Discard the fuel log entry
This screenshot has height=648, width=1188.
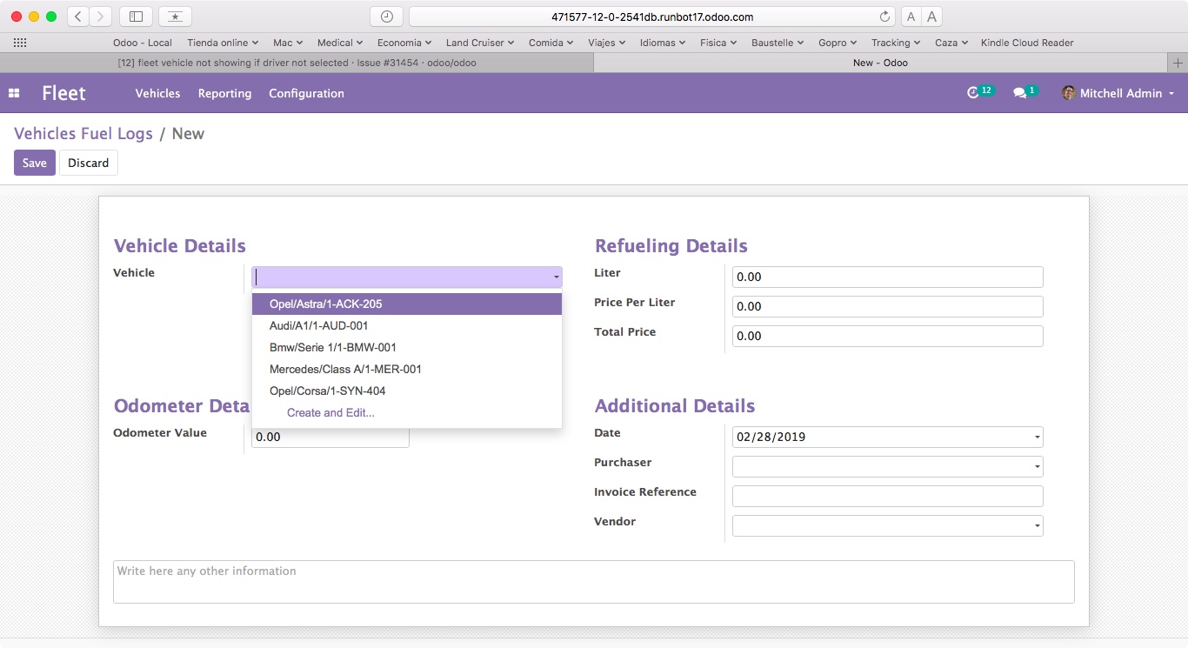88,163
